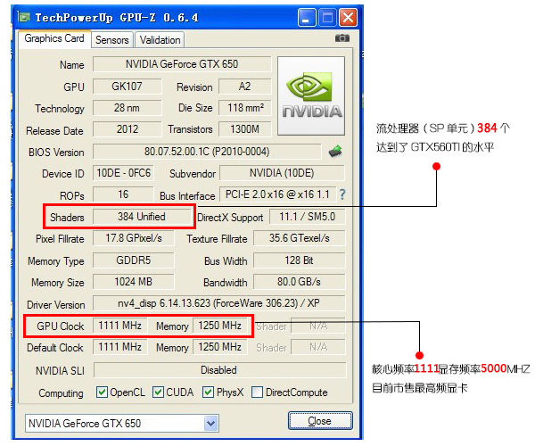The height and width of the screenshot is (446, 535).
Task: Click the Transistors value 1300M
Action: tap(244, 129)
